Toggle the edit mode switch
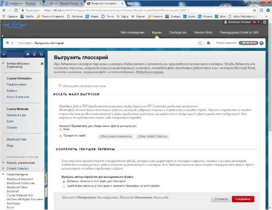Image resolution: width=272 pixels, height=210 pixels. [249, 43]
